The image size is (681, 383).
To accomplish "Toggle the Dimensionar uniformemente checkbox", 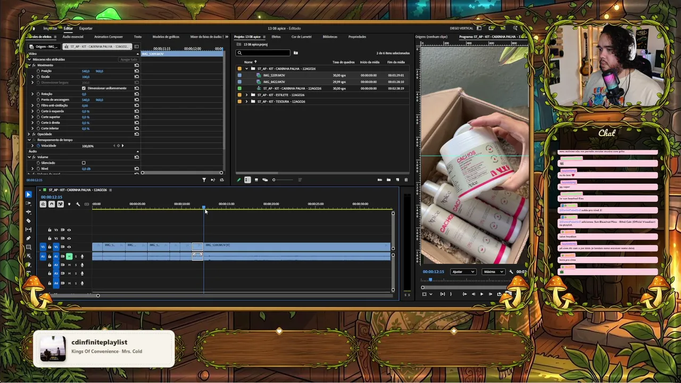I will click(84, 88).
